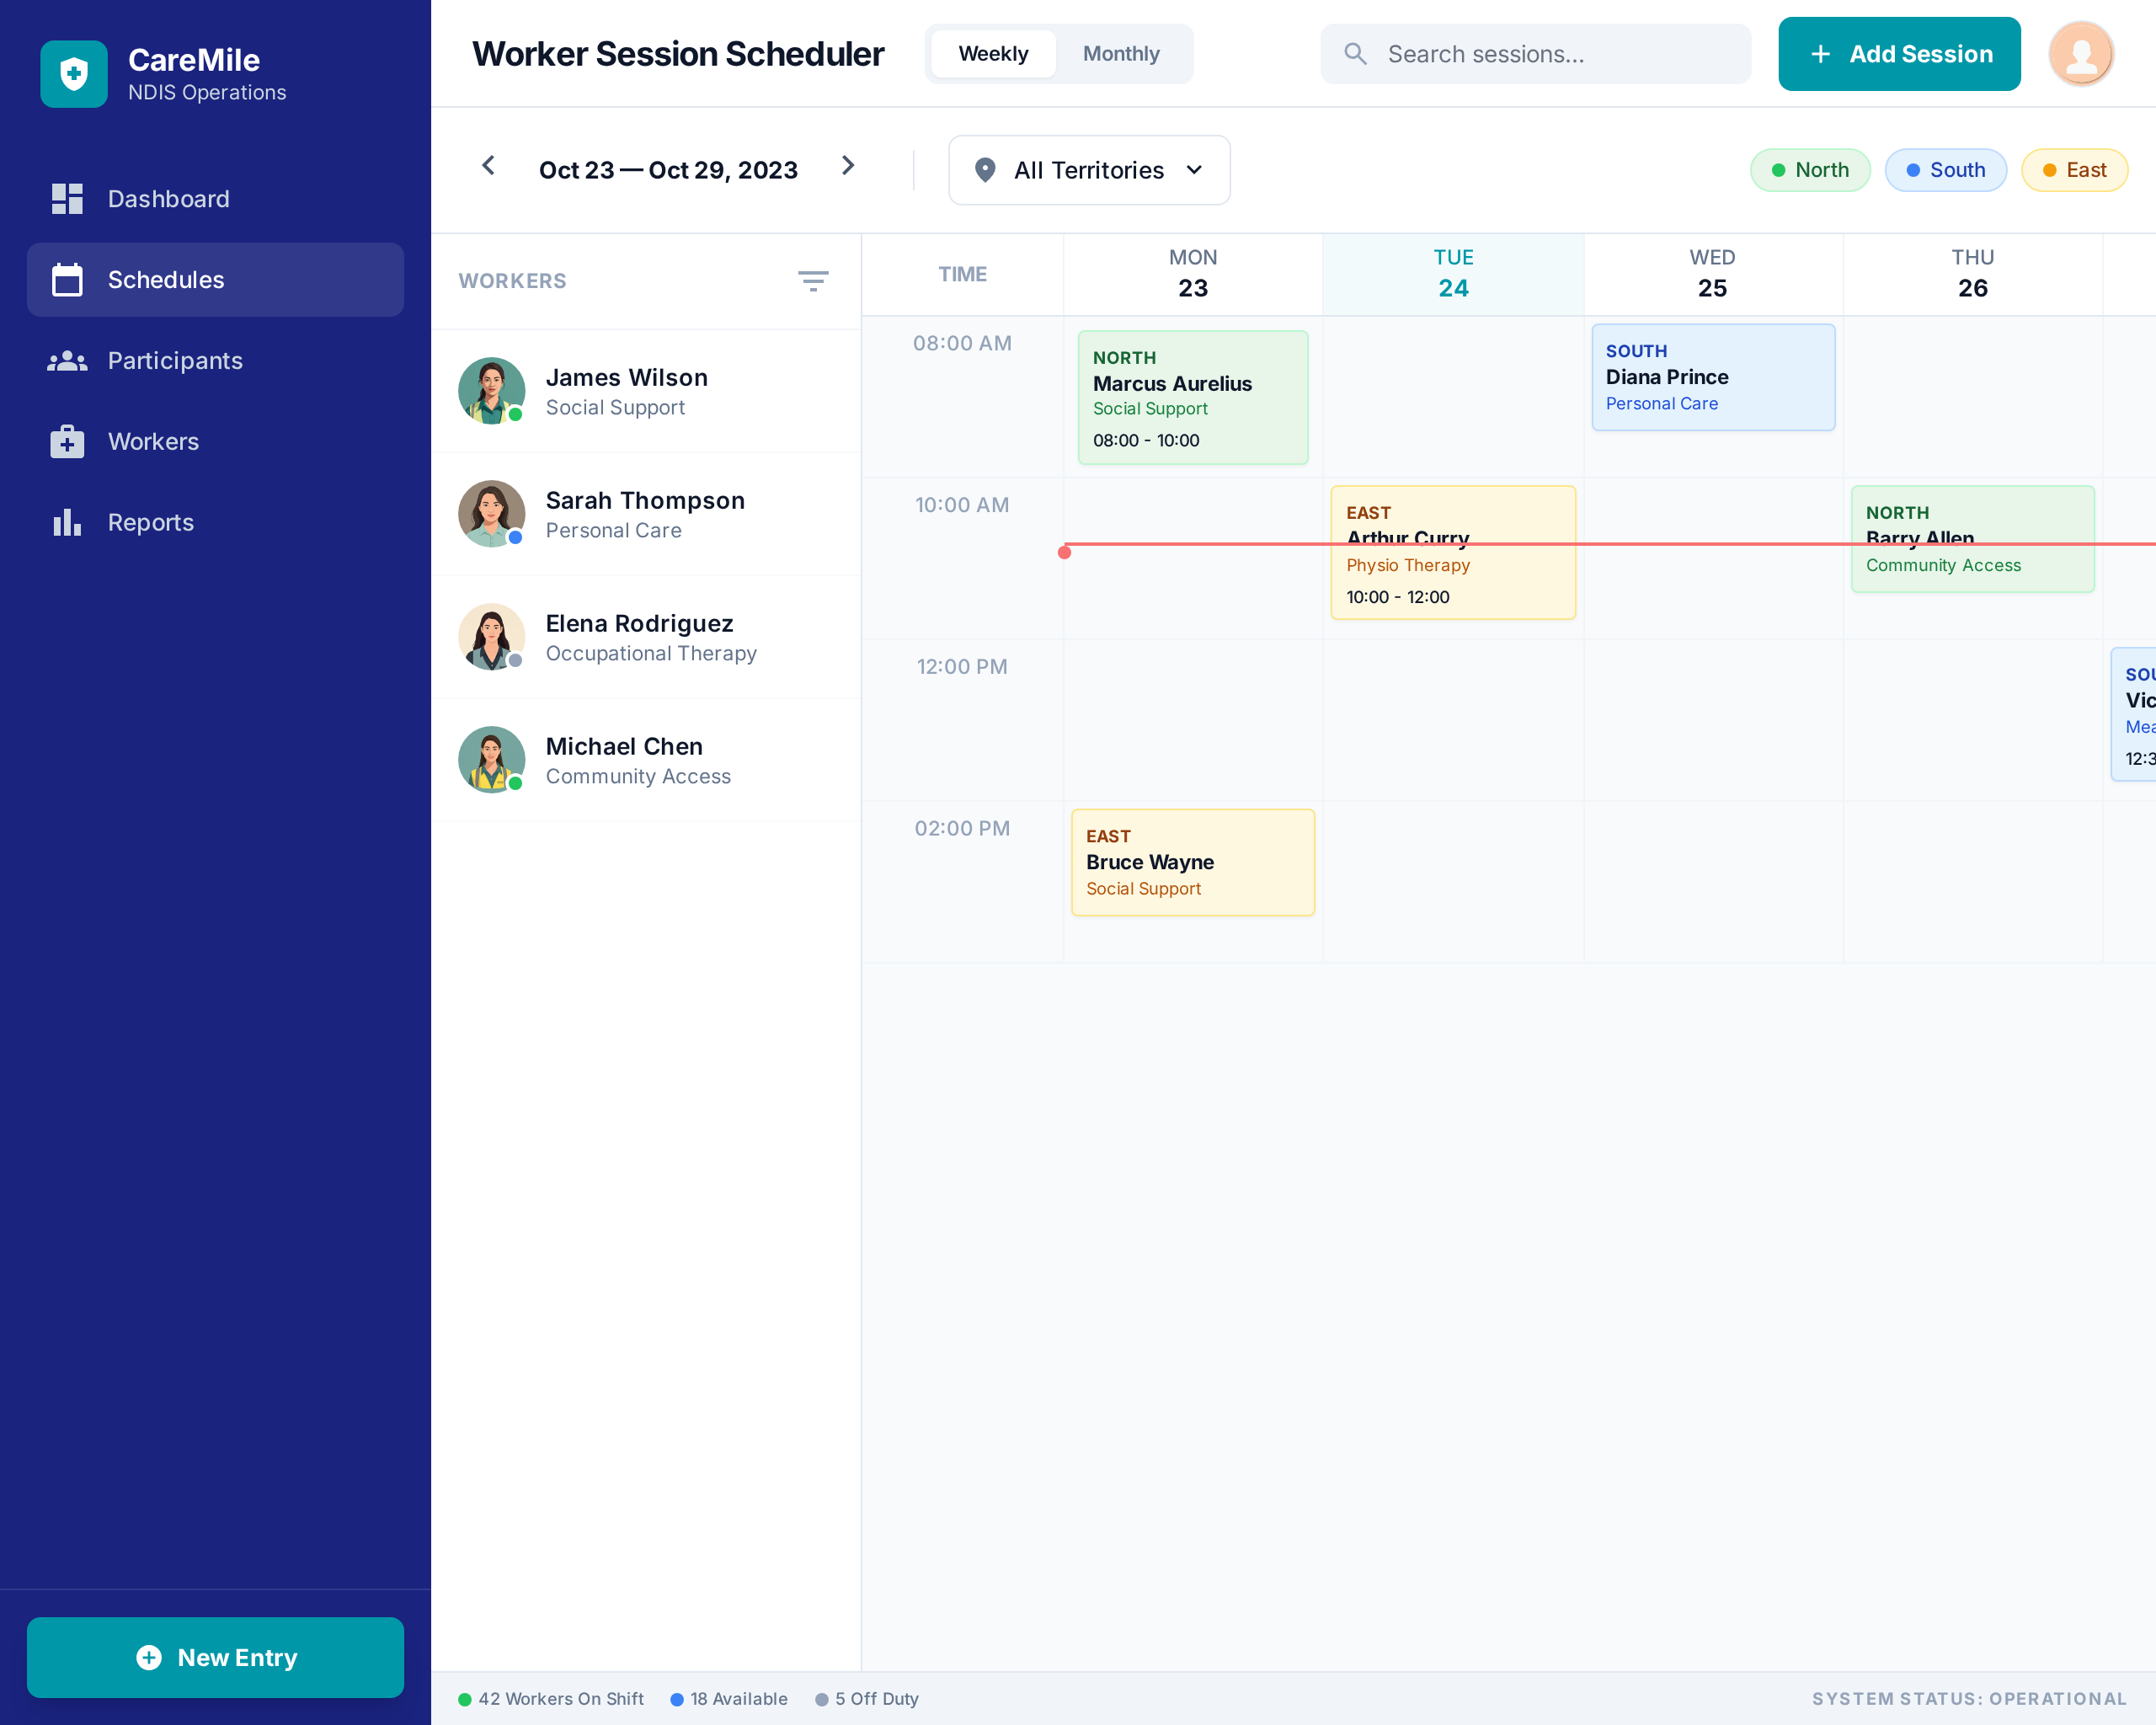Click the red current-time indicator dot

1064,552
